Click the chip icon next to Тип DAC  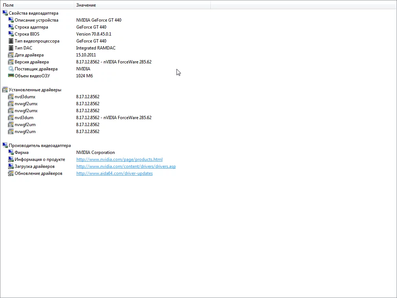pyautogui.click(x=11, y=48)
